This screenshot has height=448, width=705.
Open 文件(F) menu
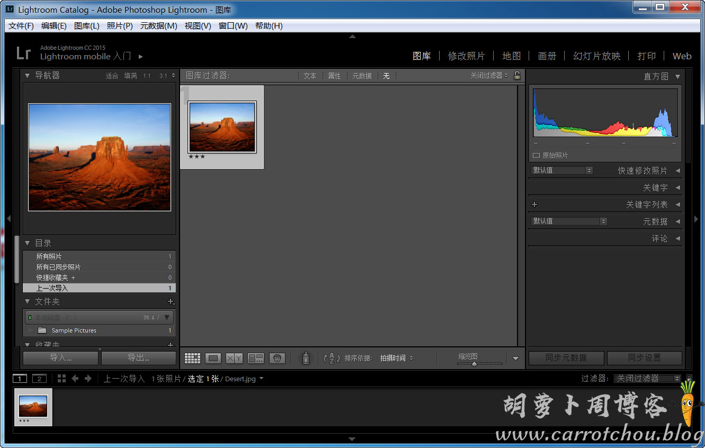[x=21, y=26]
